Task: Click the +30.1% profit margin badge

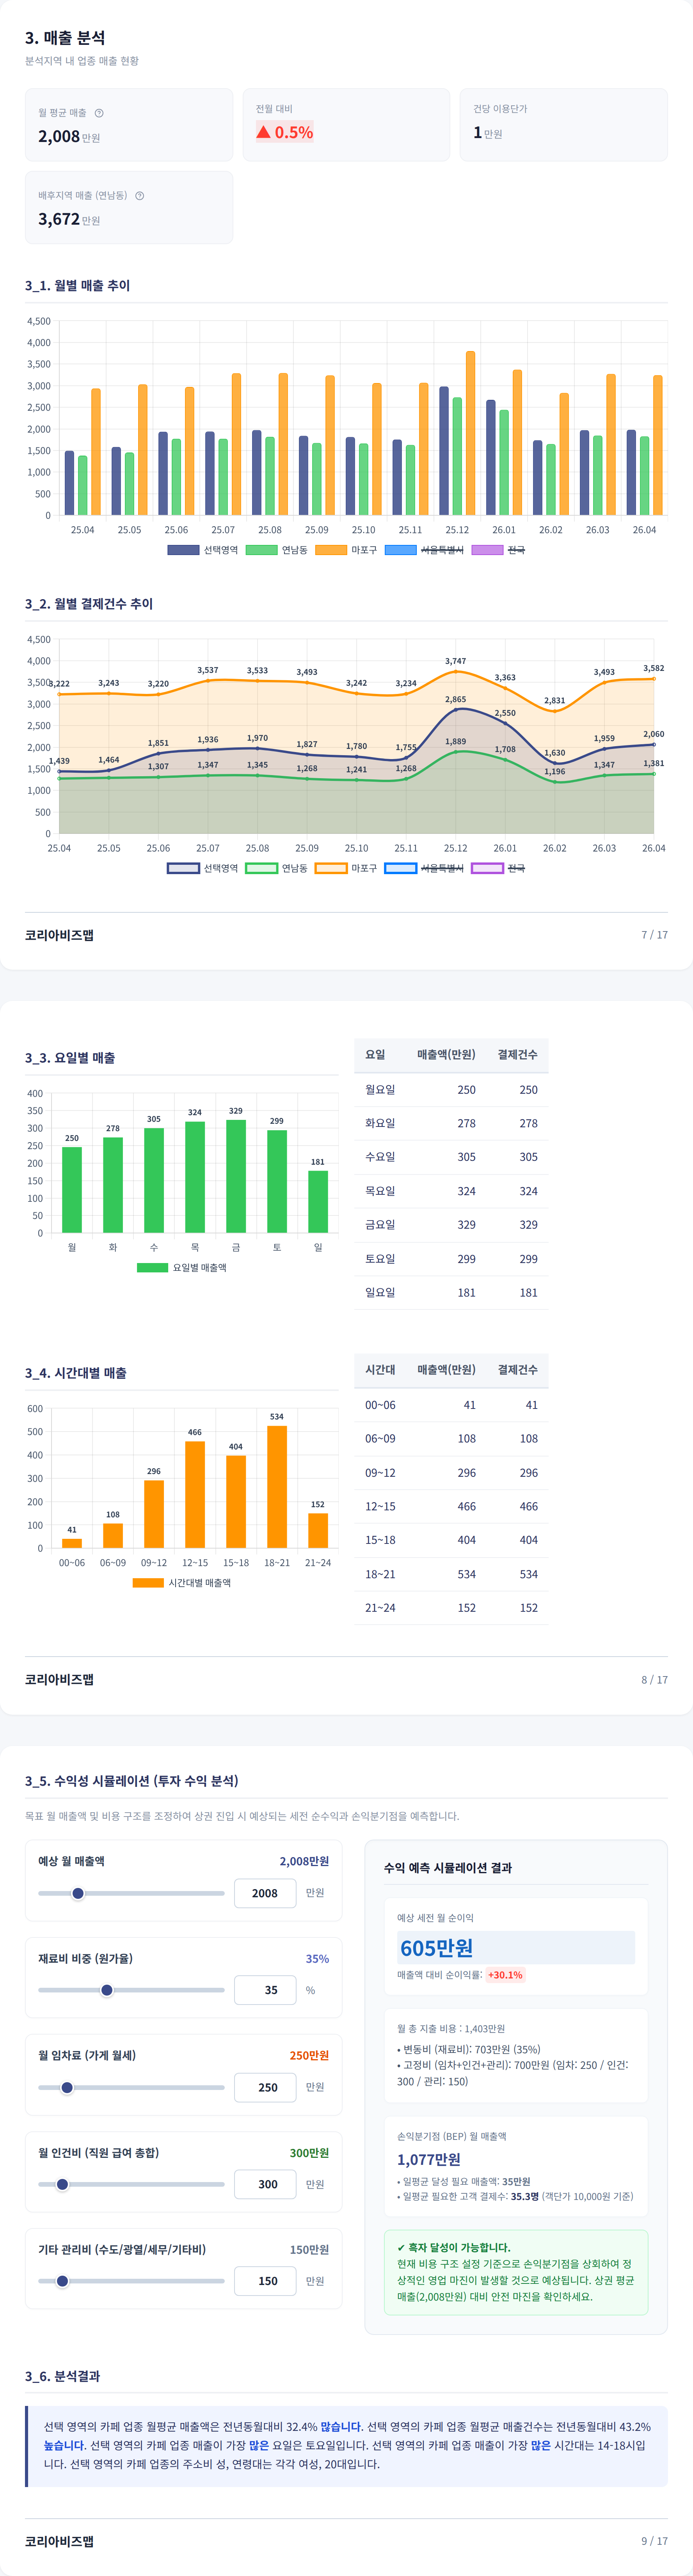Action: [x=505, y=1975]
